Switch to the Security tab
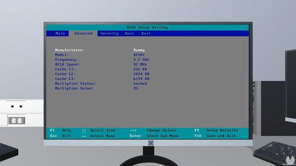The width and height of the screenshot is (296, 166). 109,33
